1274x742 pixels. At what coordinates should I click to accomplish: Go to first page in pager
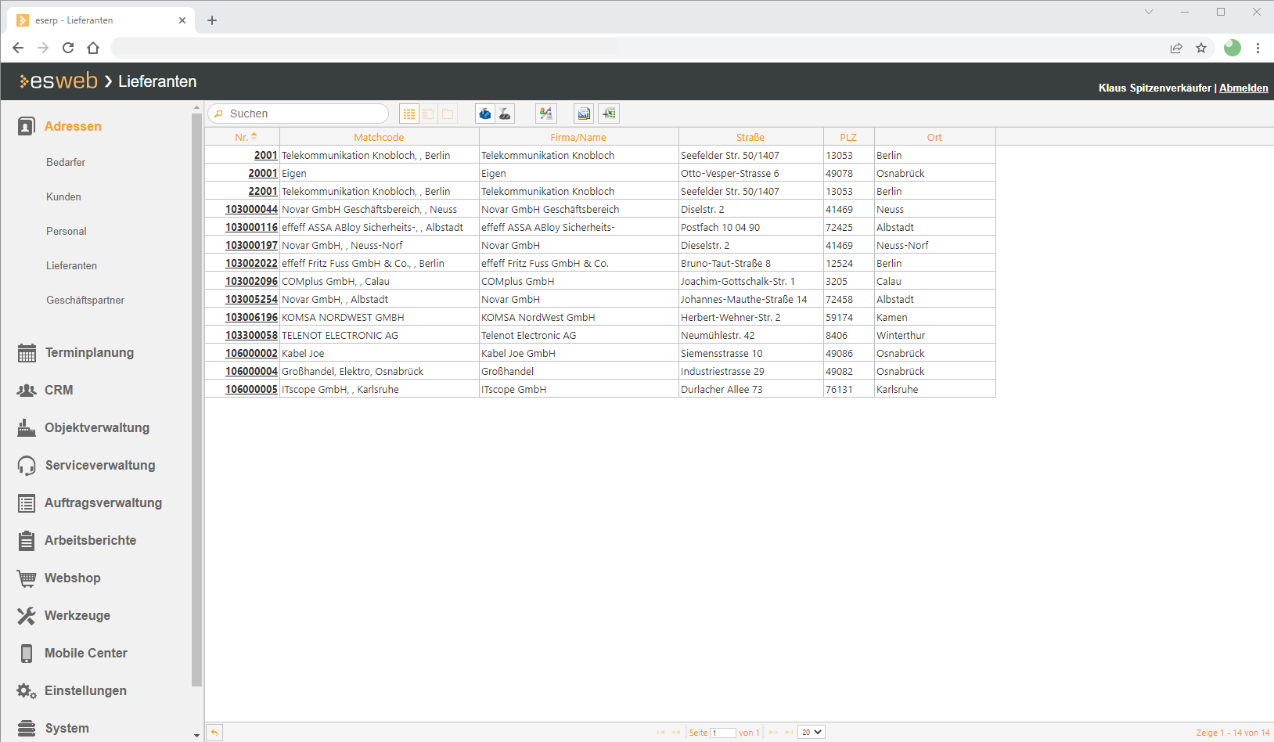click(660, 733)
